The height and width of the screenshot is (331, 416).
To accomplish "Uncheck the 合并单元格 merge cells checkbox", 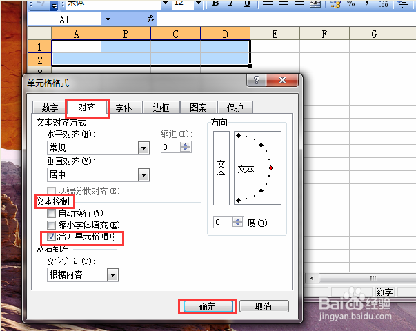I will 51,237.
